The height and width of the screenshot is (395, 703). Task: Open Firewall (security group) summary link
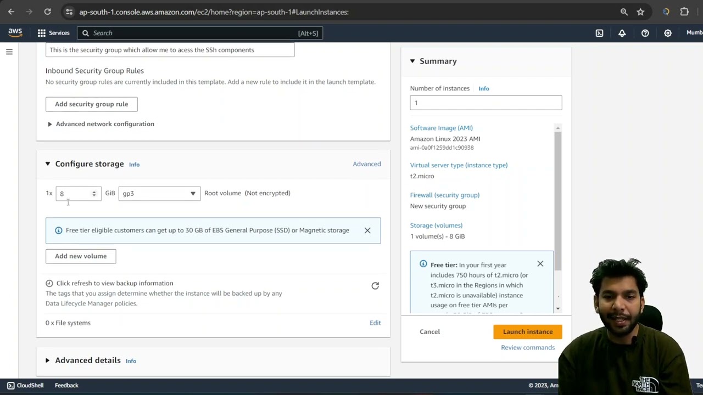tap(444, 195)
